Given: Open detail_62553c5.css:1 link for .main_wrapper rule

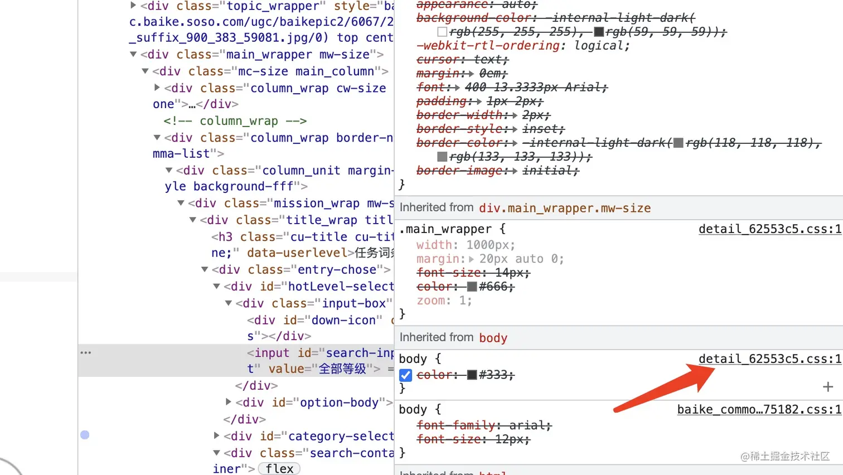Looking at the screenshot, I should pos(769,229).
